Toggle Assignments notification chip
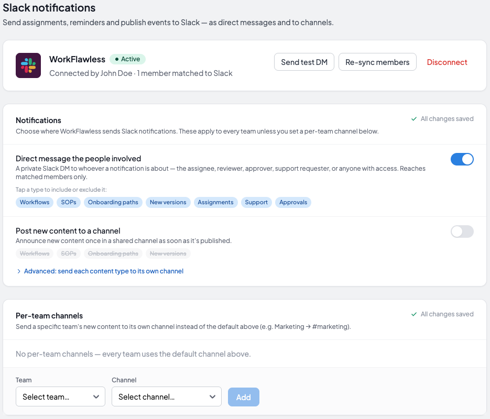490x419 pixels. 215,202
